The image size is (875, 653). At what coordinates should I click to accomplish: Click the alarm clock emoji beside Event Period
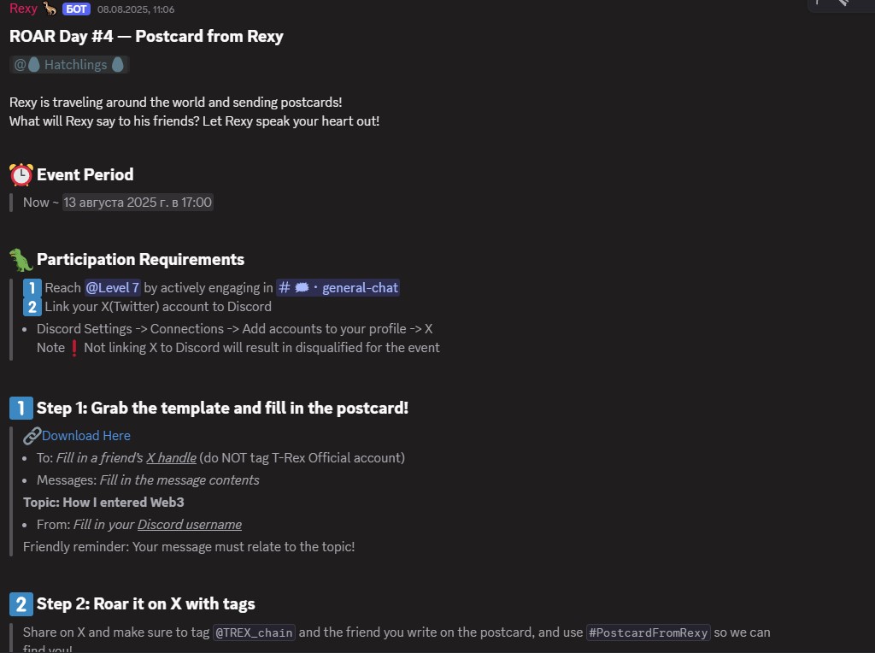pos(21,175)
